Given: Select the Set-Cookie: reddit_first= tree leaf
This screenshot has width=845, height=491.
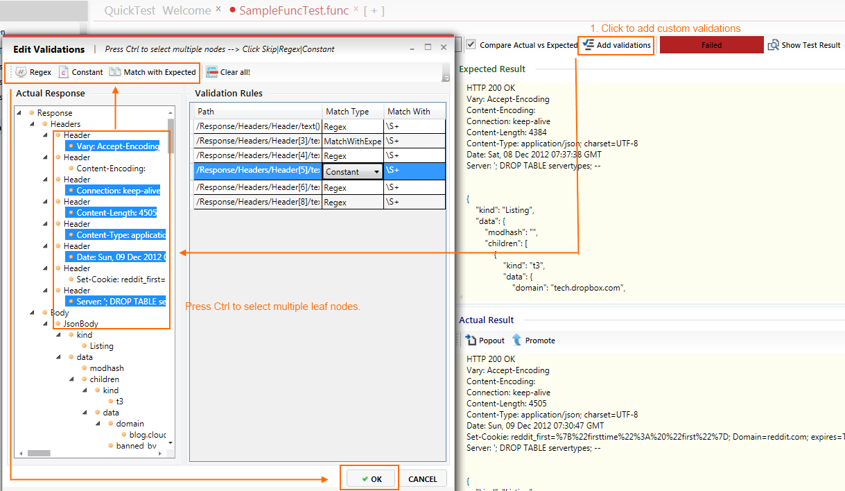Looking at the screenshot, I should click(x=121, y=279).
